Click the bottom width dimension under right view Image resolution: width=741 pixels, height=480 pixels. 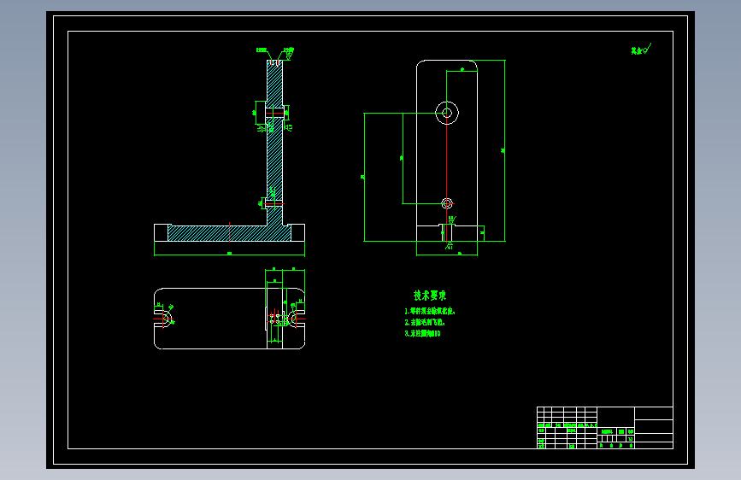(x=447, y=255)
